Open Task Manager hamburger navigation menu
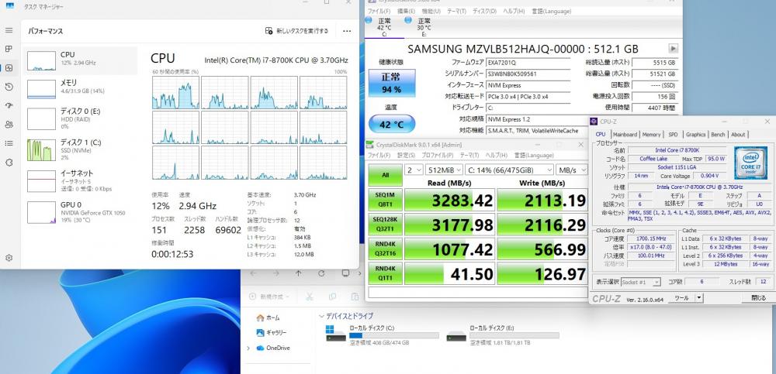Viewport: 776px width, 374px height. coord(9,31)
